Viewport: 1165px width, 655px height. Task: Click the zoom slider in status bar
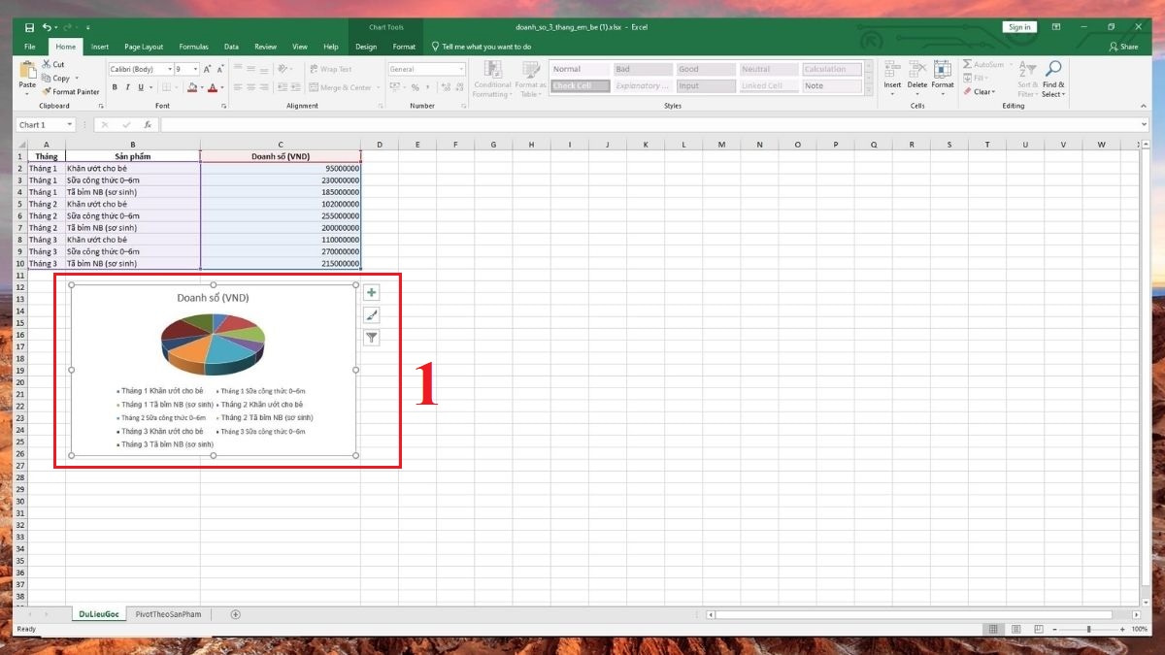(x=1088, y=629)
